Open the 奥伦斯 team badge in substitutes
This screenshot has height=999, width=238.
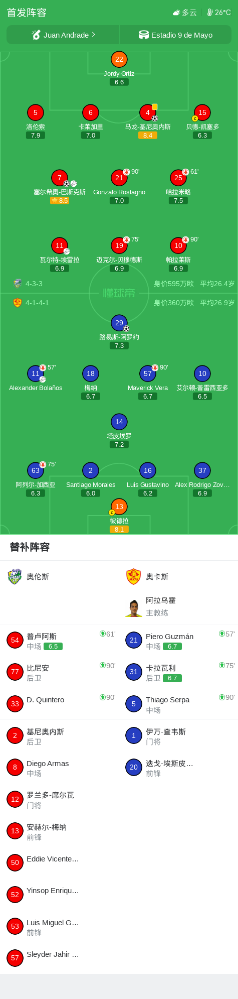pyautogui.click(x=15, y=576)
